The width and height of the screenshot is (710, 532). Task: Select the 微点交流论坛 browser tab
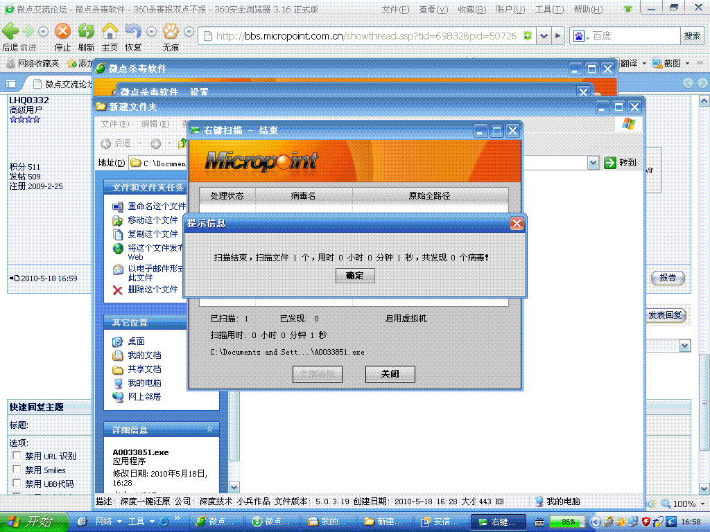(x=63, y=84)
